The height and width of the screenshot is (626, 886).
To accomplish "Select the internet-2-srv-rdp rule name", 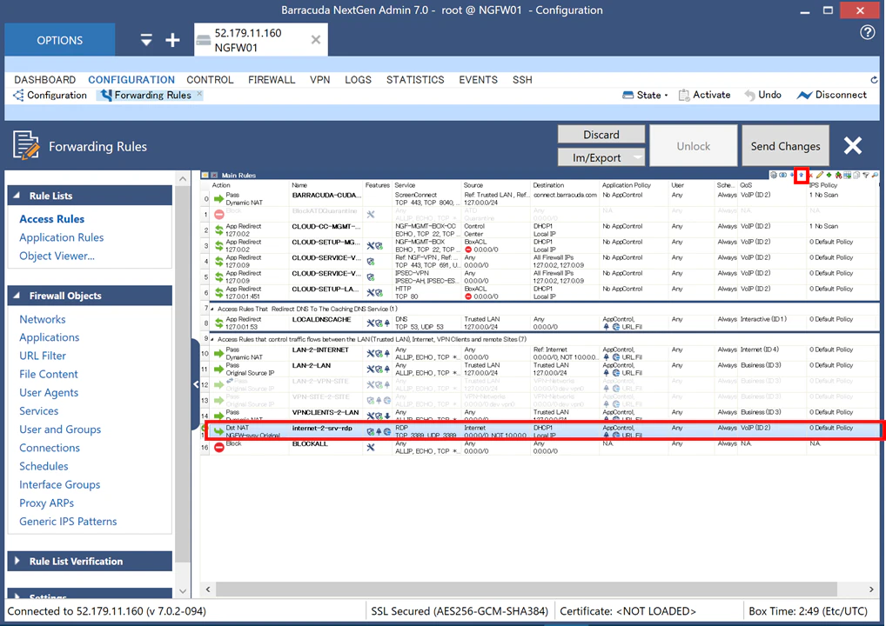I will coord(322,428).
